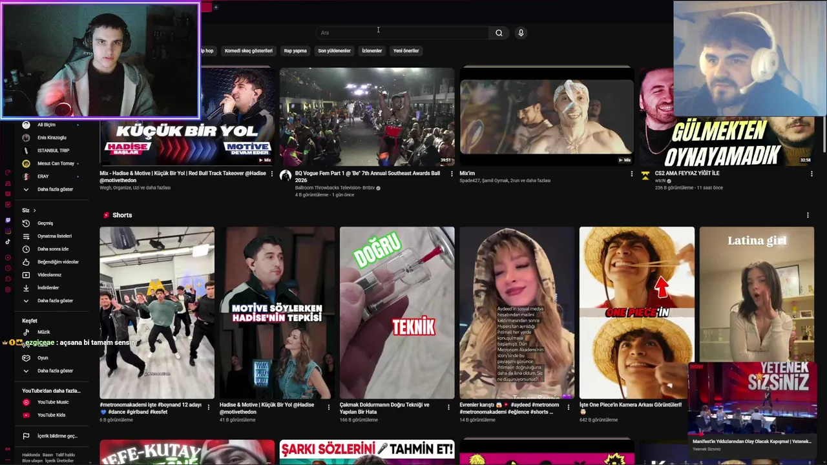Open Hakkında footer link
The height and width of the screenshot is (465, 827).
(x=31, y=455)
